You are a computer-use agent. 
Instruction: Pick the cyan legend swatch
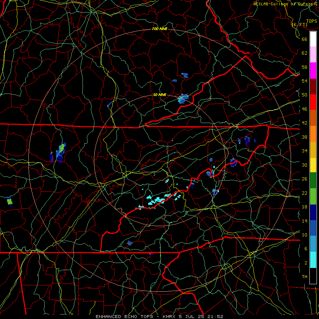coord(313,260)
